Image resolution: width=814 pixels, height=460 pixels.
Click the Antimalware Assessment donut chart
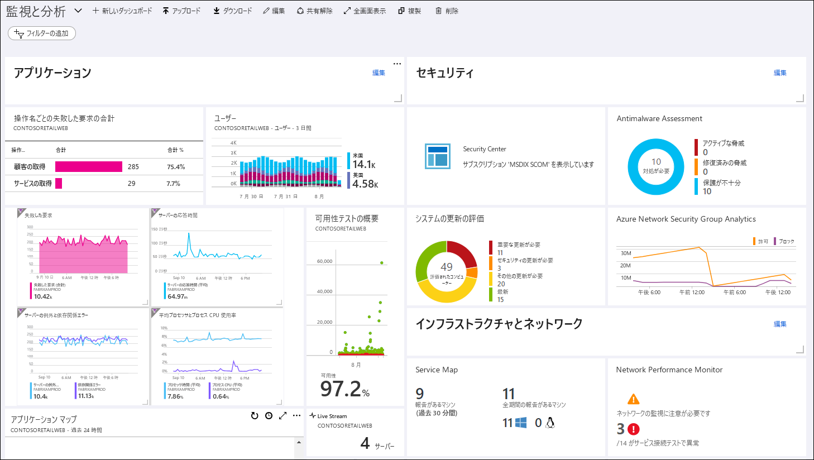point(656,166)
